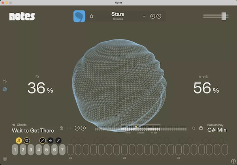This screenshot has width=237, height=165.
Task: Trigger chord pad 2
Action: click(23, 150)
